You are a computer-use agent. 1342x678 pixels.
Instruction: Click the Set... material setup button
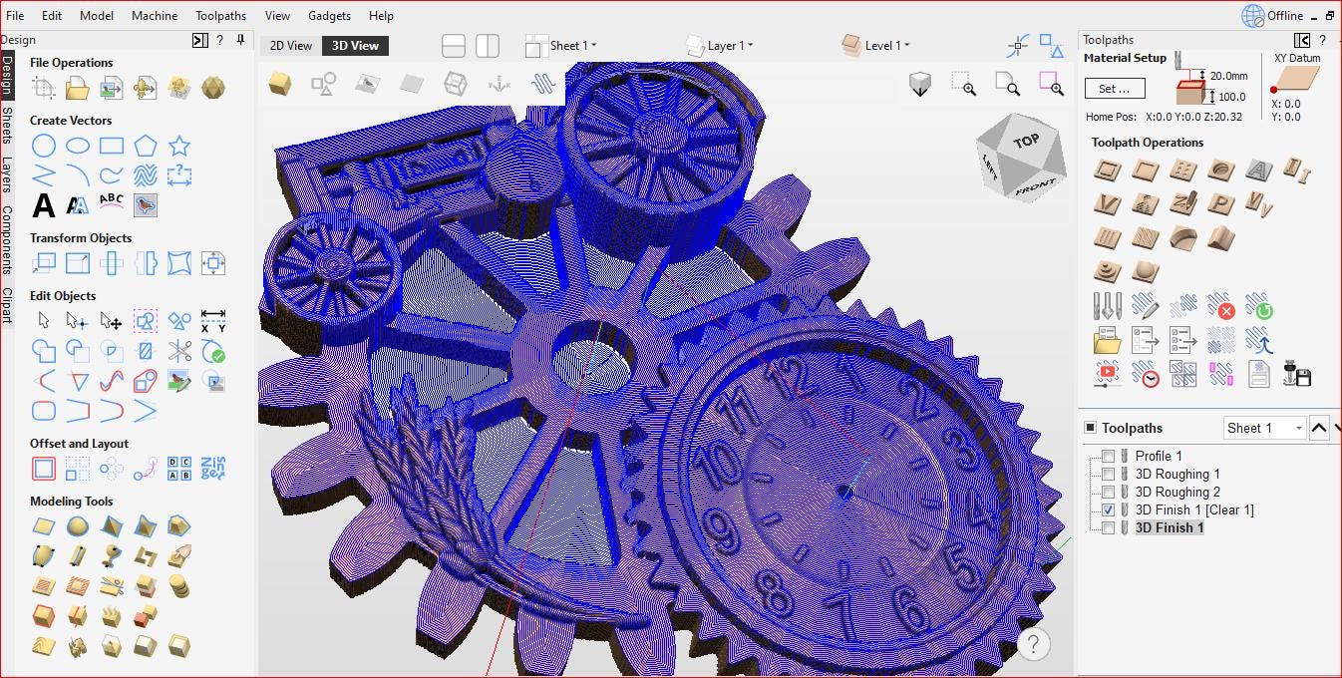pos(1114,89)
